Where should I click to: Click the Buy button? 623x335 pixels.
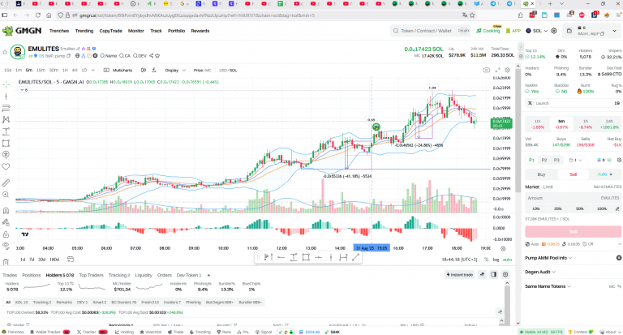(x=541, y=174)
